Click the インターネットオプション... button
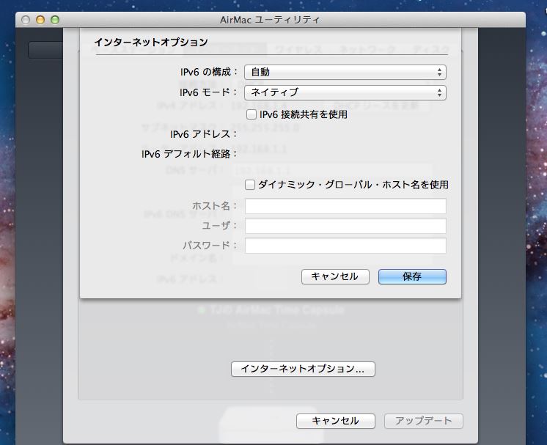Screen dimensions: 547x445 [303, 369]
